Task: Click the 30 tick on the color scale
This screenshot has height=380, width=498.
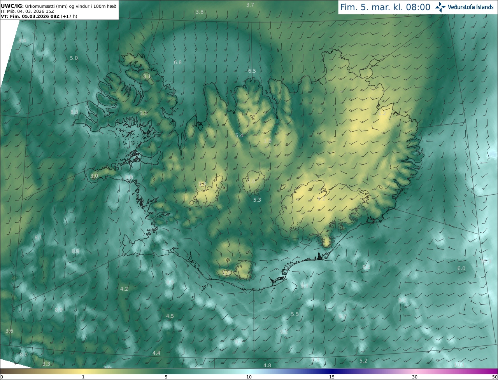Action: 415,377
